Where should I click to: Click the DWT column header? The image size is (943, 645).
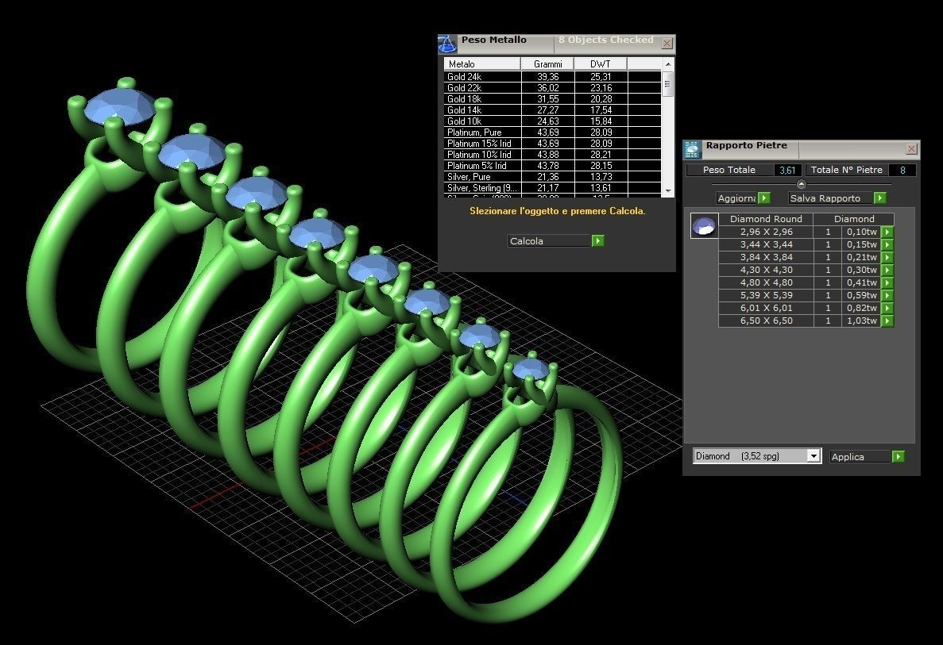click(601, 63)
